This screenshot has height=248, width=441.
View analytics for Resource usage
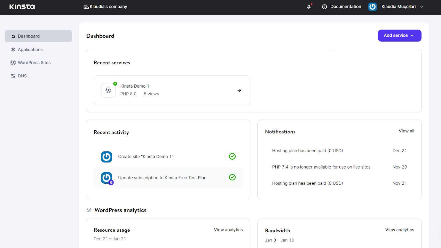(x=228, y=230)
